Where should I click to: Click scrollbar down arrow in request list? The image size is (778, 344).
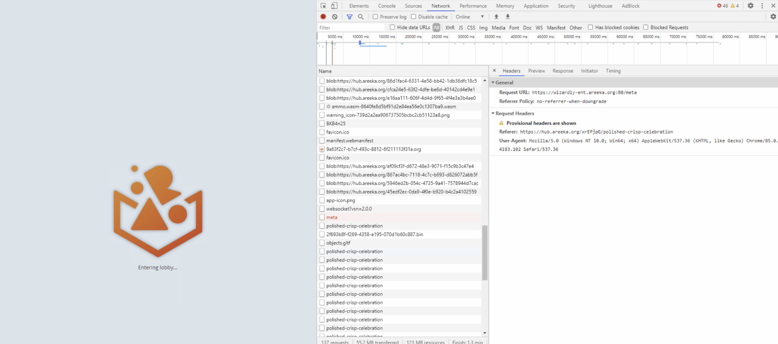(x=484, y=333)
